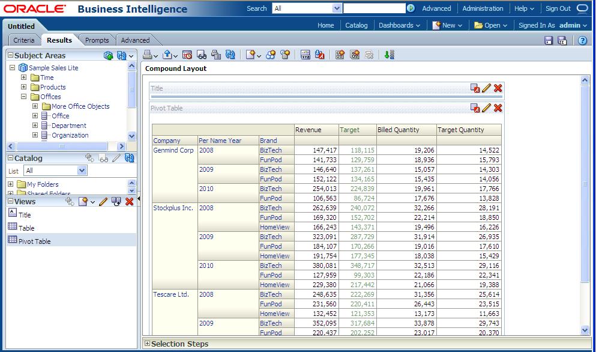Screen dimensions: 596x352
Task: Click Format Container icon on the Pivot Table view
Action: click(475, 108)
